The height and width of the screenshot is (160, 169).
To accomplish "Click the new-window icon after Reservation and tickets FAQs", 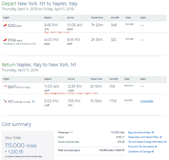I will 161,137.
